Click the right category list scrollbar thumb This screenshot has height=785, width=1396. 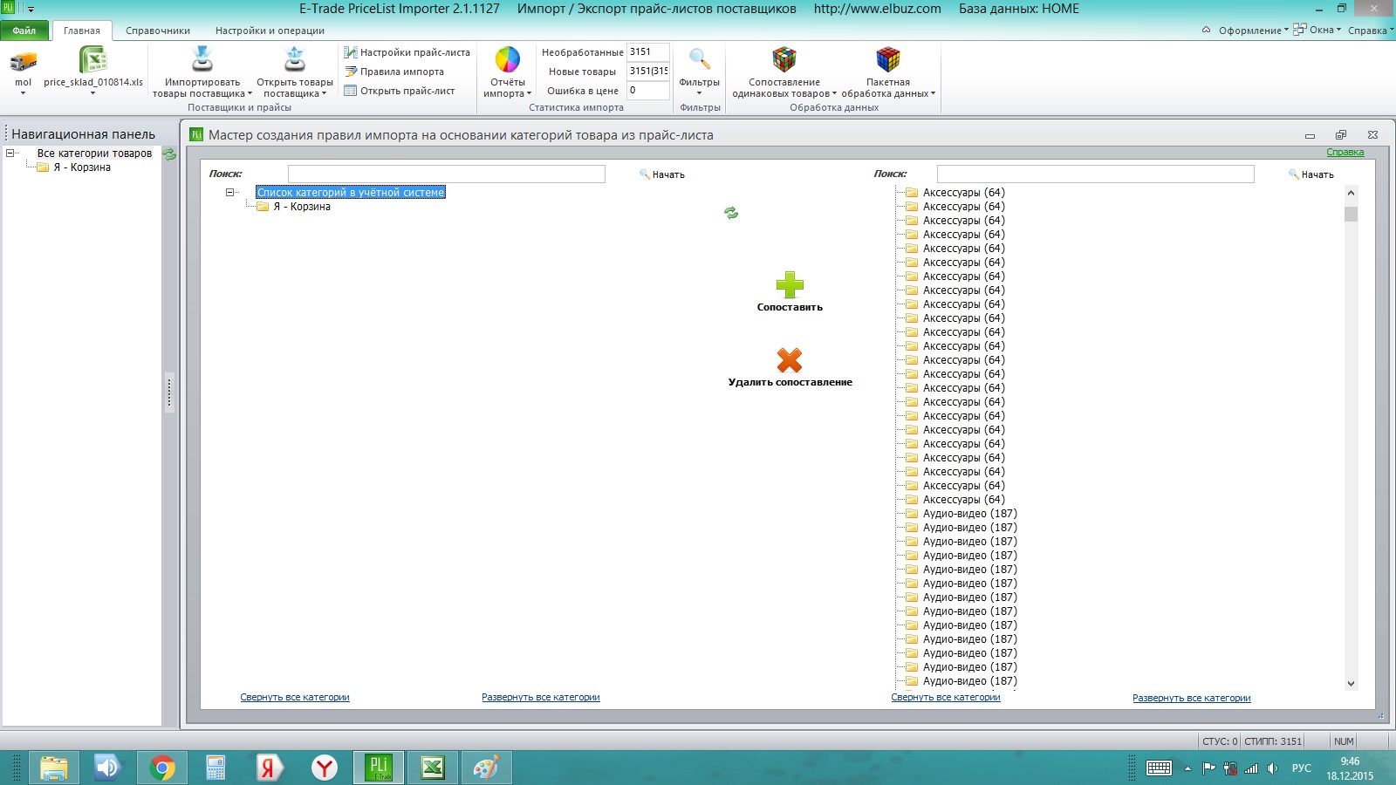click(x=1352, y=214)
